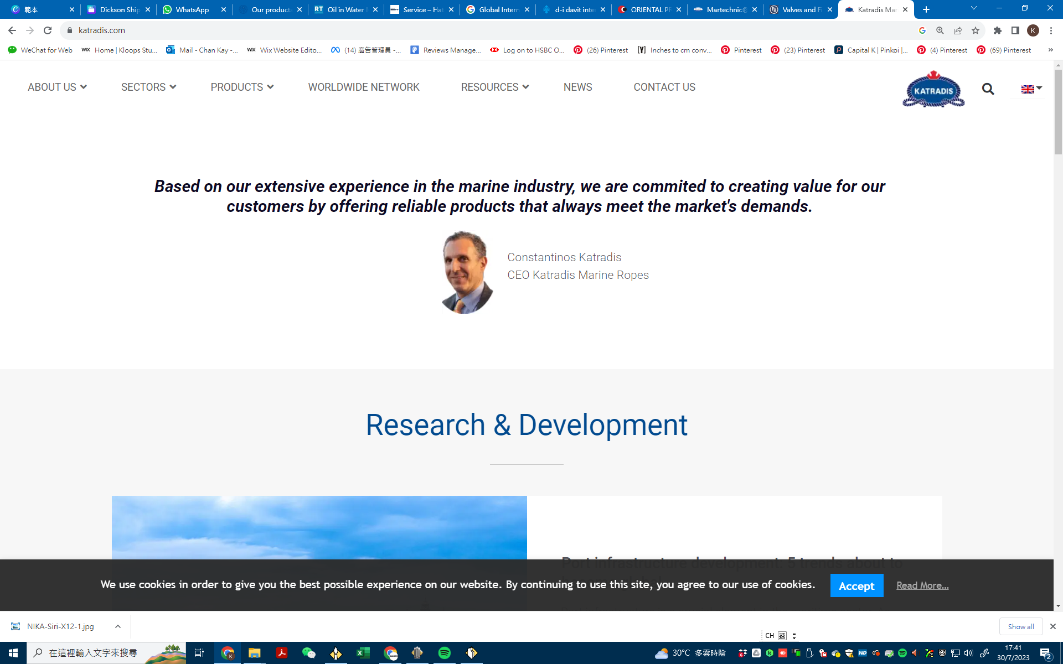Open the Chrome side panel icon
Screen dimensions: 1063x664
tap(1015, 30)
